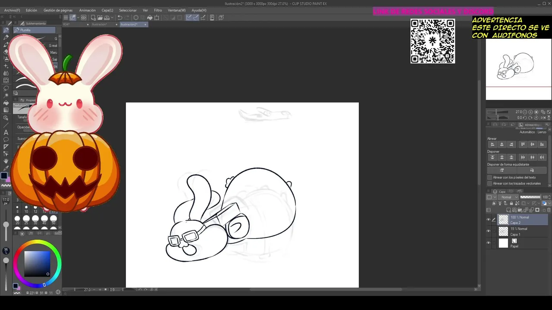Expand the save options dropdown arrow
The image size is (552, 310).
[x=112, y=18]
